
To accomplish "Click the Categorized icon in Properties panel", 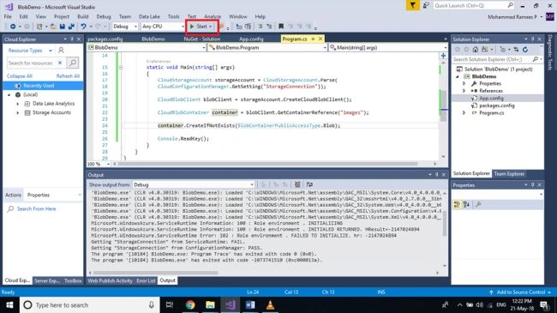I will (x=458, y=204).
